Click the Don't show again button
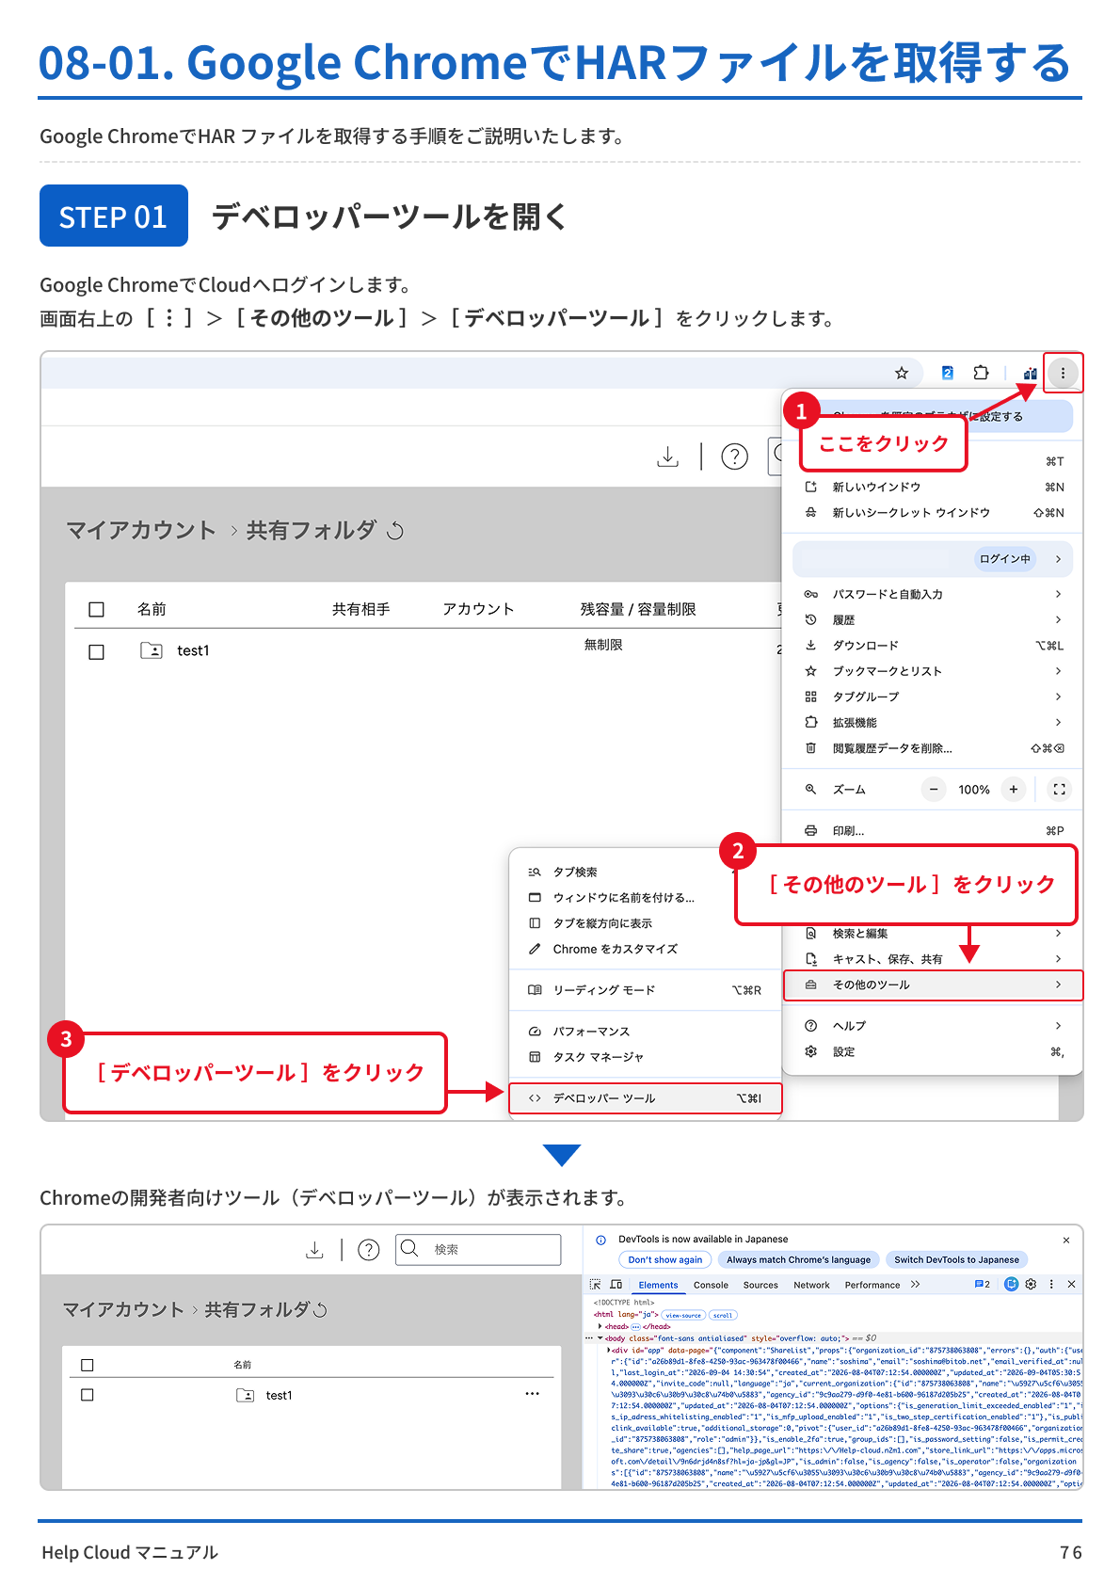 pos(665,1259)
